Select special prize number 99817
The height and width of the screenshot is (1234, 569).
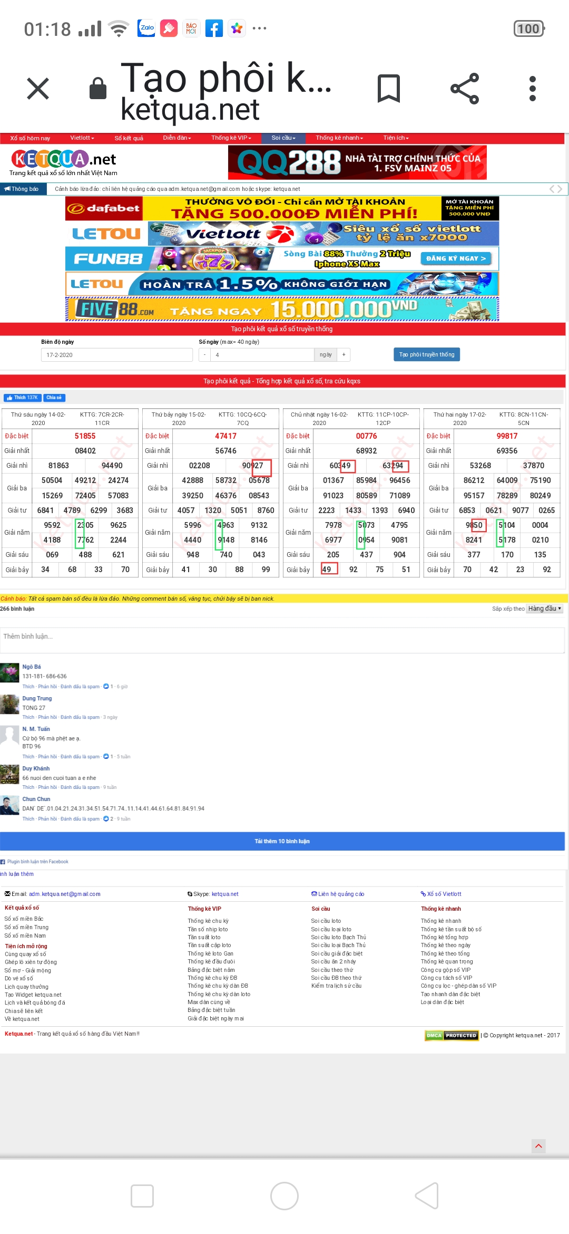tap(507, 436)
